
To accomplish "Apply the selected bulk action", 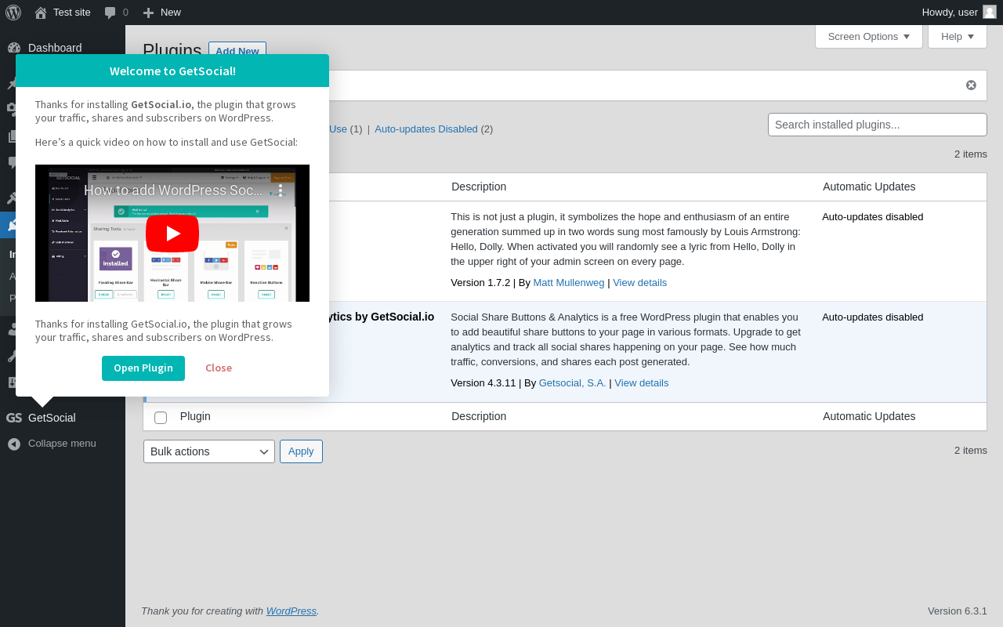I will (301, 451).
